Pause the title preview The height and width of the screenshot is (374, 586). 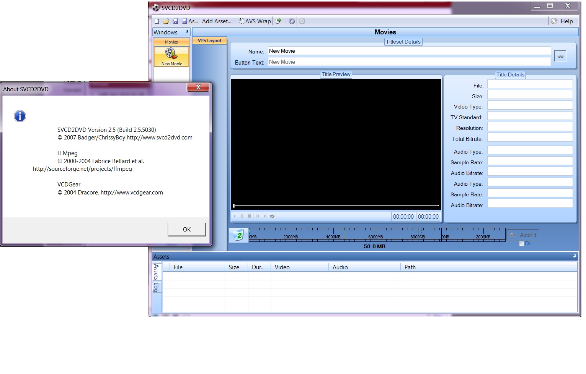tap(242, 216)
